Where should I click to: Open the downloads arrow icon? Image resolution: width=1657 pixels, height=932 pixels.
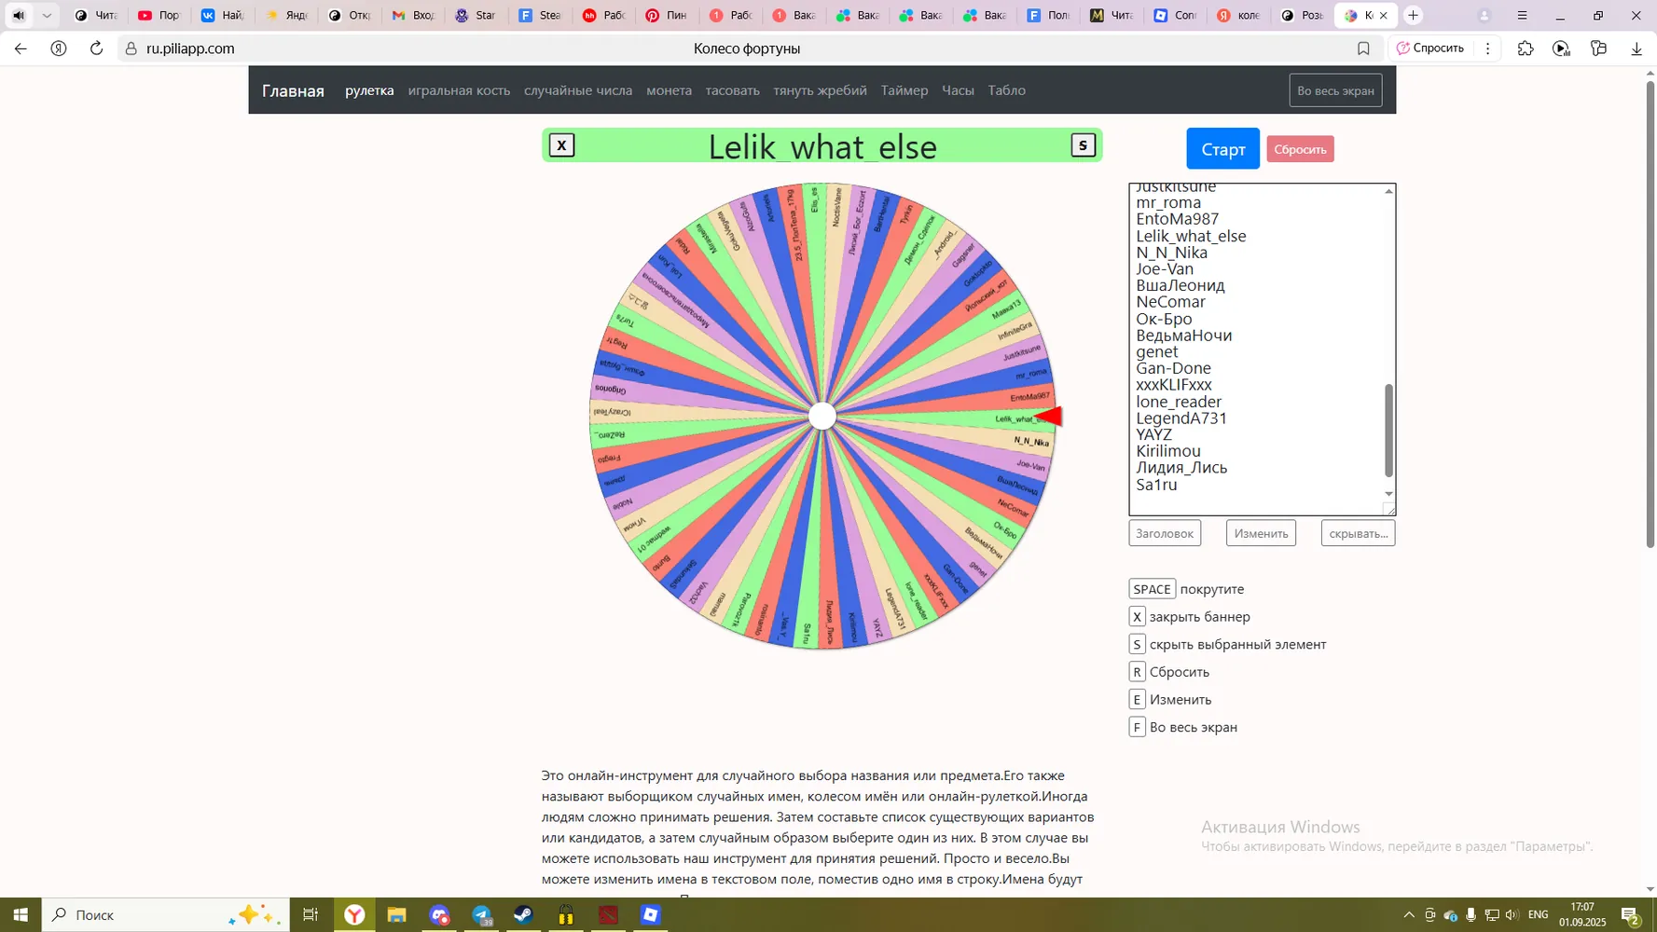tap(1636, 48)
